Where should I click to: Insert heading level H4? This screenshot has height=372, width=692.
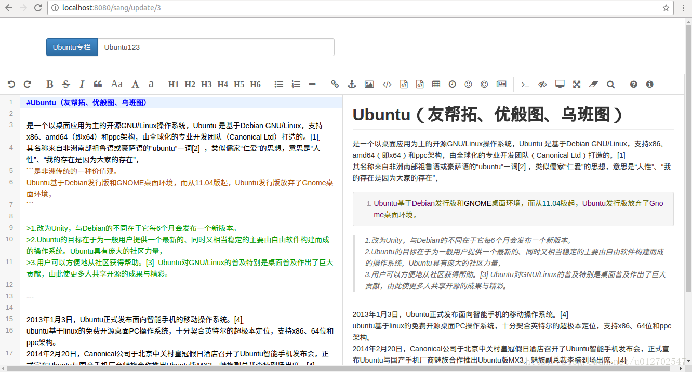[223, 84]
